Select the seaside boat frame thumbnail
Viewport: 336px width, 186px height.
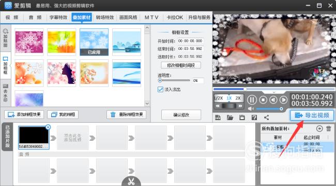click(x=127, y=42)
